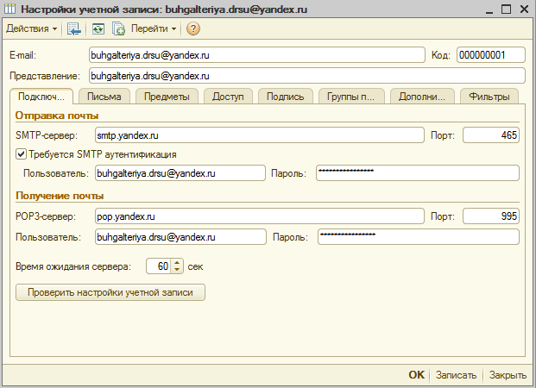
Task: Click the green arrows re-read toolbar icon
Action: [x=99, y=28]
